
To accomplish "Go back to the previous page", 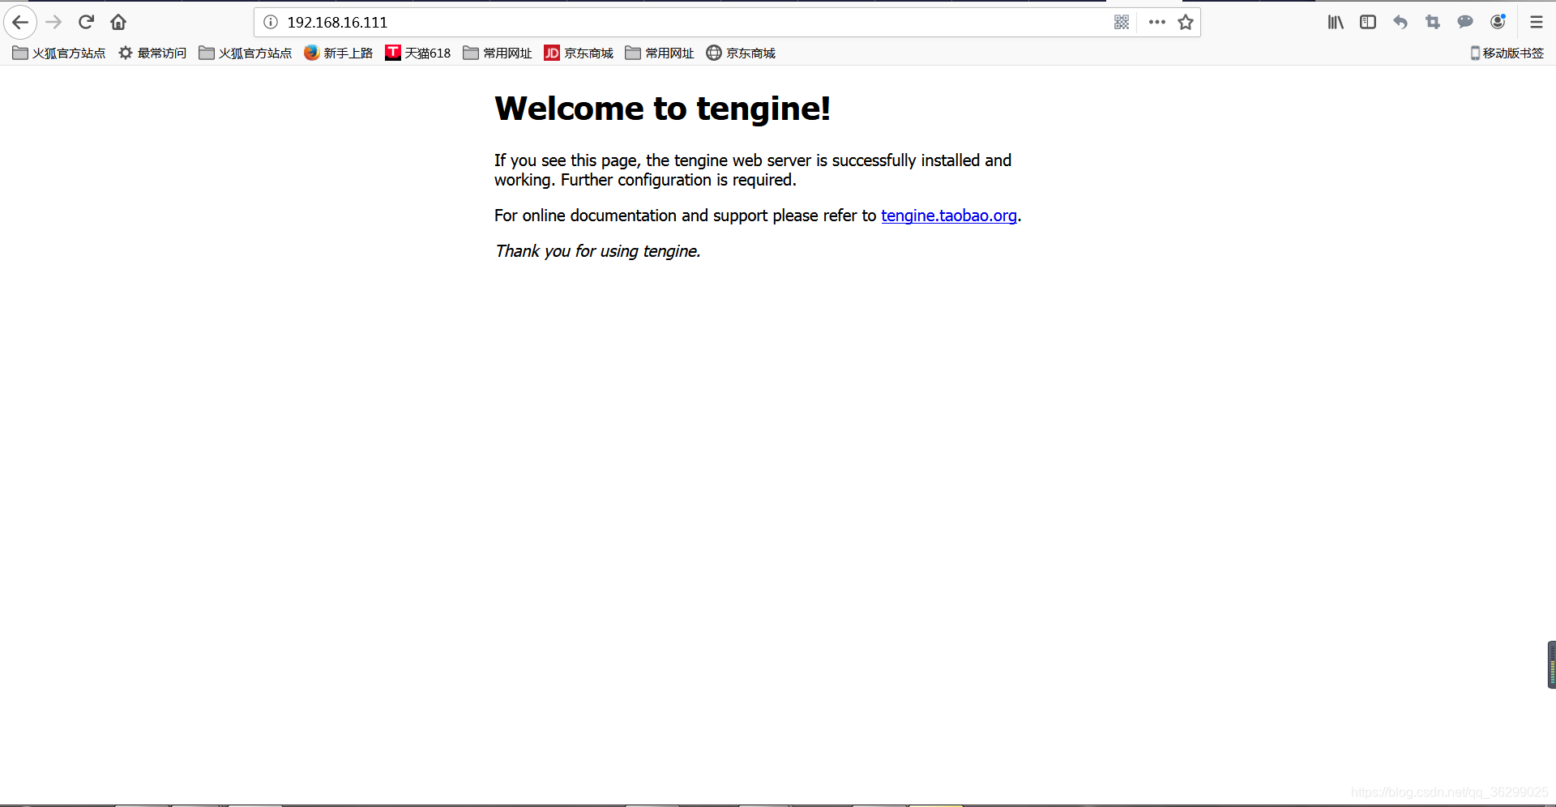I will (x=20, y=22).
